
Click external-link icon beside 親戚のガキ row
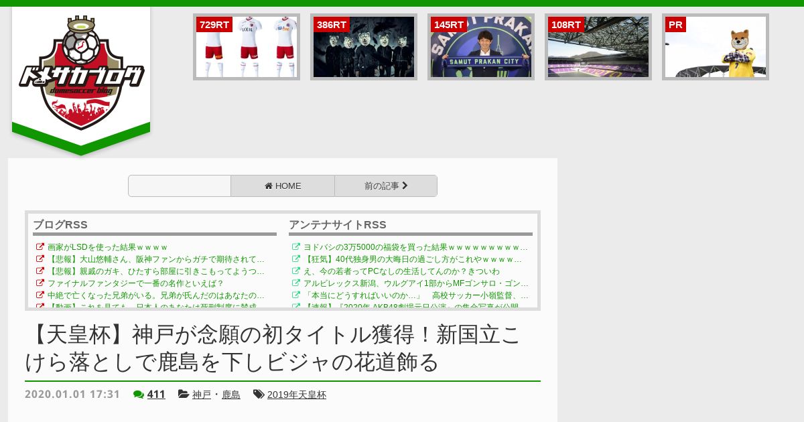click(40, 271)
